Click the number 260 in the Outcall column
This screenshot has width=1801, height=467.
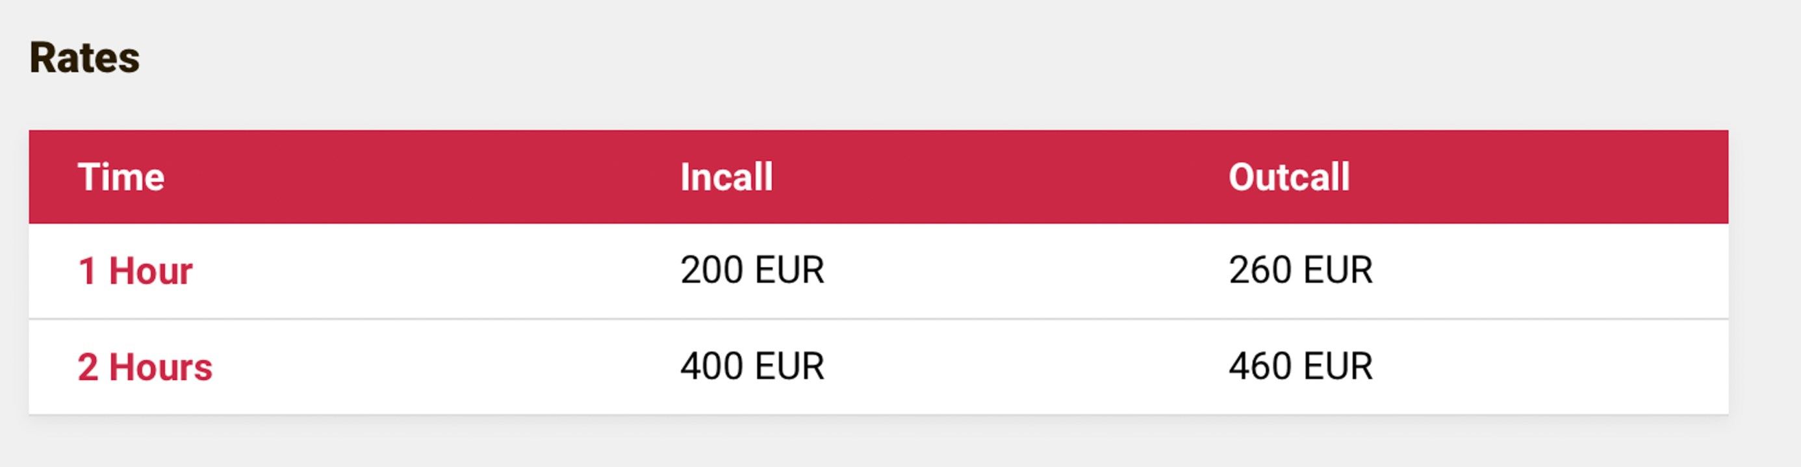click(x=1260, y=270)
